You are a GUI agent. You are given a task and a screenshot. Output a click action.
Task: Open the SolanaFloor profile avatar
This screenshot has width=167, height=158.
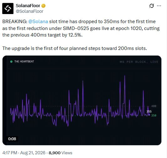point(8,8)
